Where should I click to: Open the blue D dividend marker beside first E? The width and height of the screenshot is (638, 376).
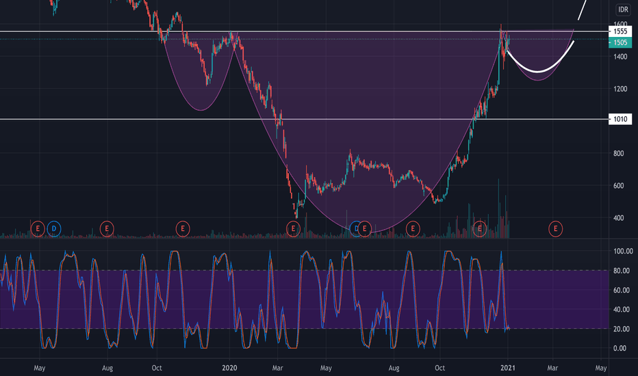(53, 229)
